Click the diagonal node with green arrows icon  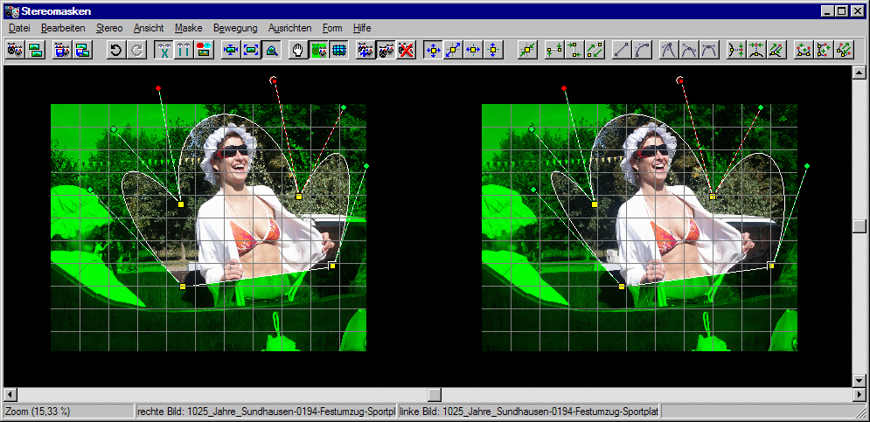click(x=776, y=51)
